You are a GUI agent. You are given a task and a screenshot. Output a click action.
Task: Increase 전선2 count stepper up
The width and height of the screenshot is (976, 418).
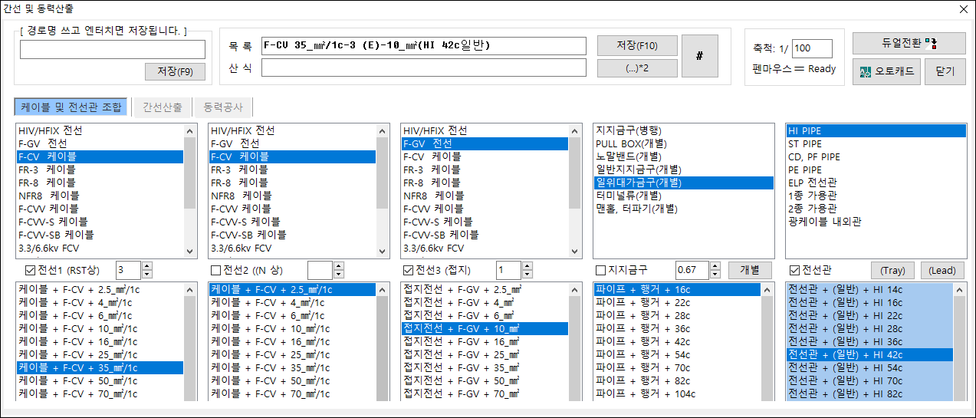(x=339, y=265)
